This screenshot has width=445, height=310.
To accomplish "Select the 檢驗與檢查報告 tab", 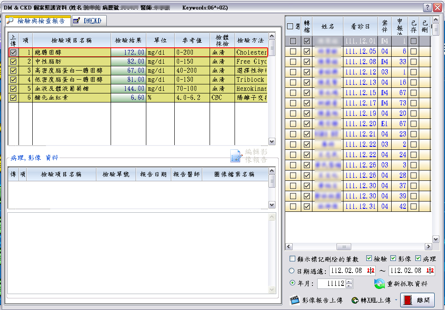I will tap(38, 21).
